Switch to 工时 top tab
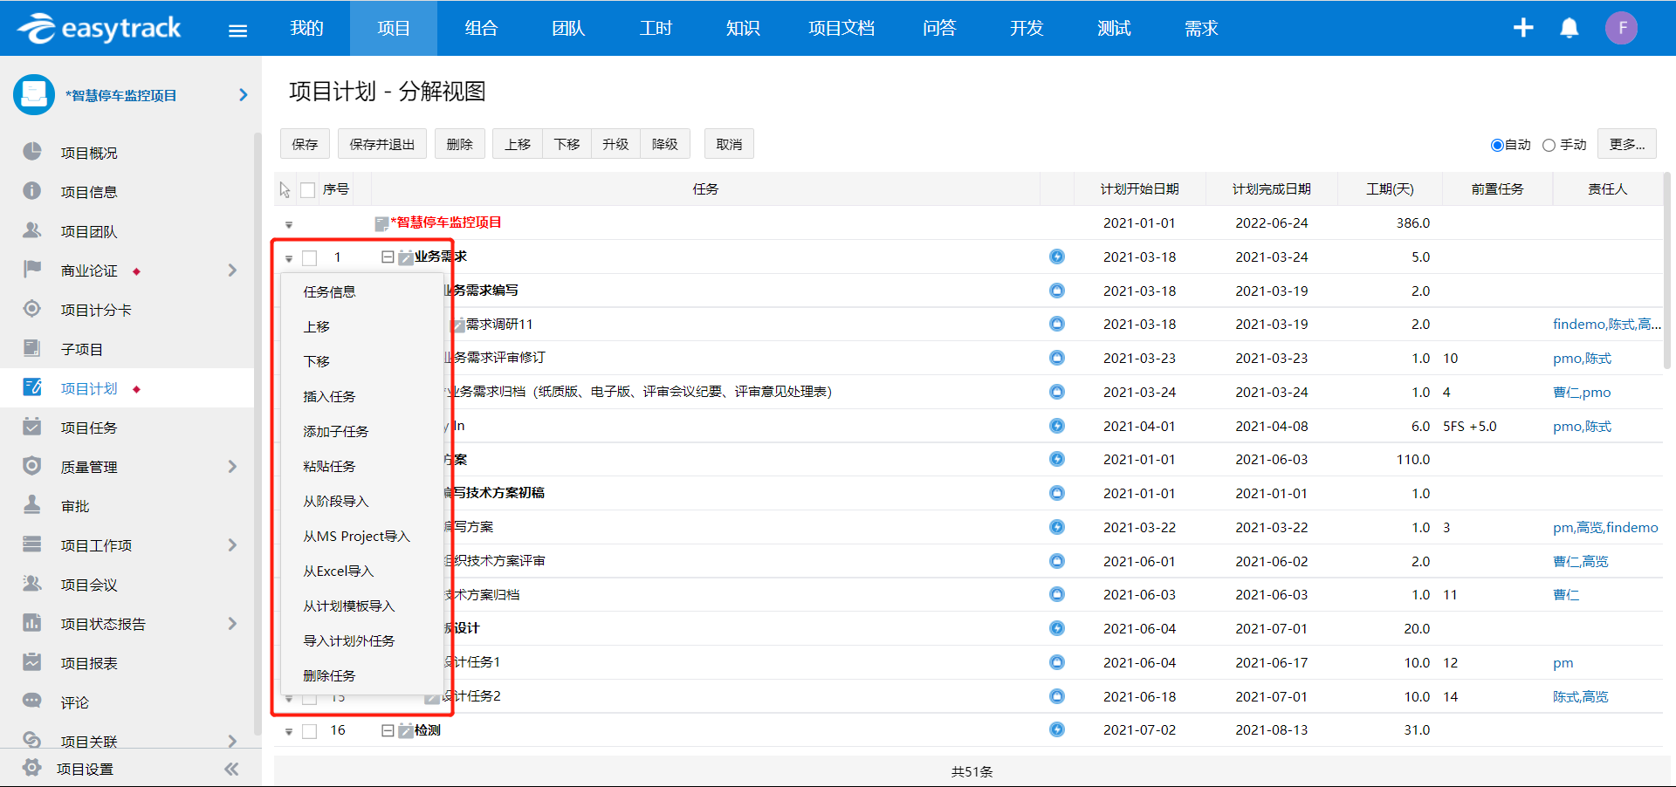The width and height of the screenshot is (1676, 787). click(656, 28)
